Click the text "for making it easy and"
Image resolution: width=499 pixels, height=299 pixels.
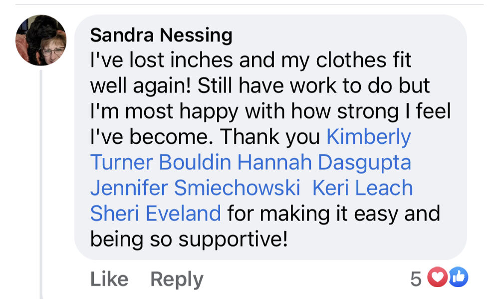pos(333,214)
